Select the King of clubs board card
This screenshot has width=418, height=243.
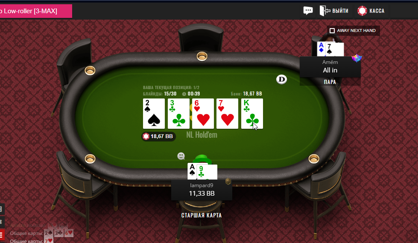(252, 114)
